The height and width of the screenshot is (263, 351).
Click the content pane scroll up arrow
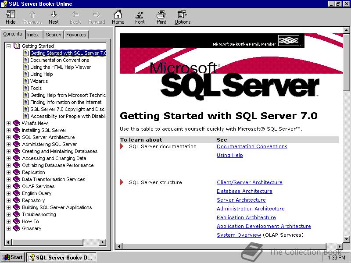346,30
